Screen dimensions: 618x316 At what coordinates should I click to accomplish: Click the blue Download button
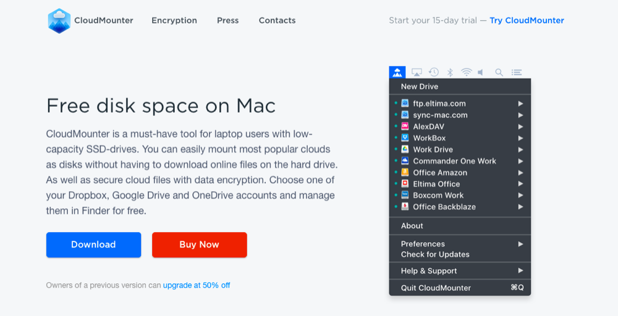tap(93, 245)
